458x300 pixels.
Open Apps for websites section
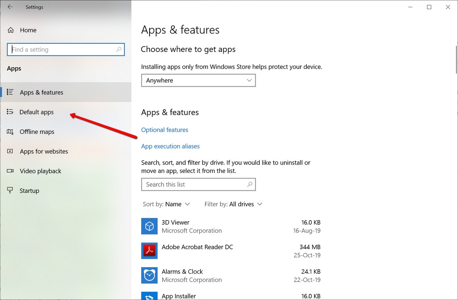click(x=44, y=152)
